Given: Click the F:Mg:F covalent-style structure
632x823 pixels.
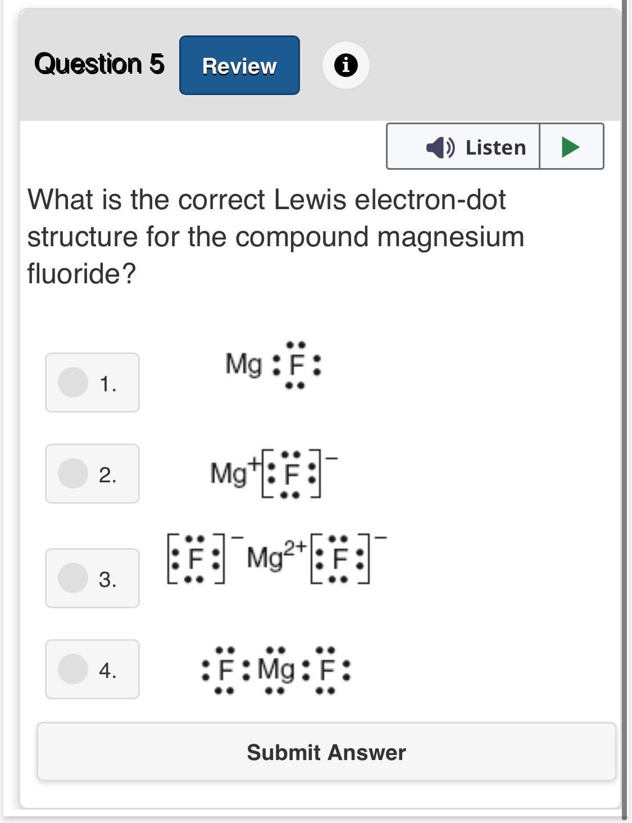Looking at the screenshot, I should 275,670.
